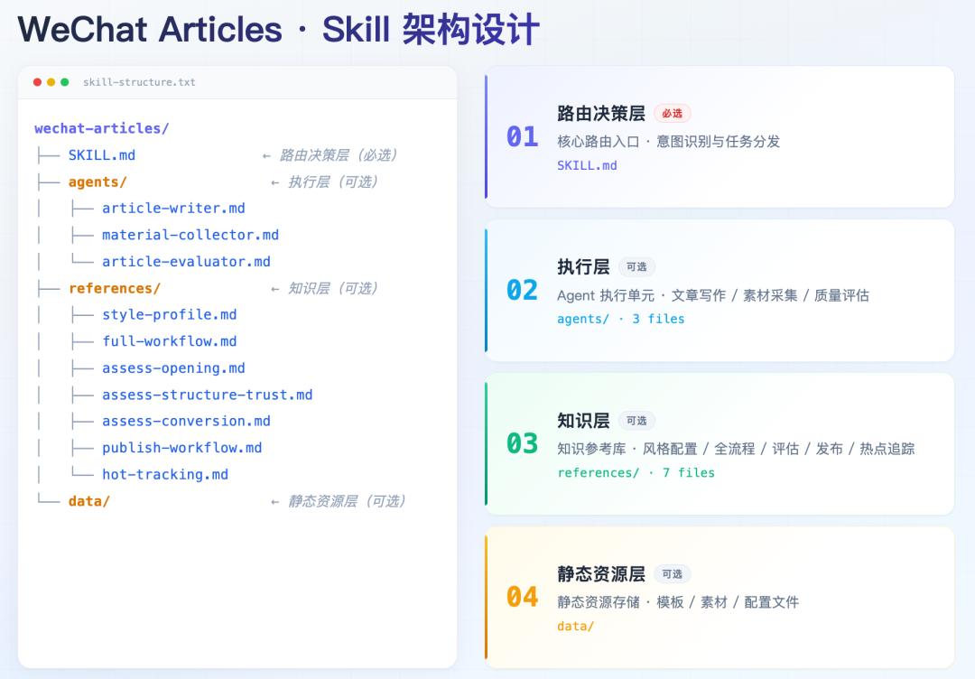Open article-writer.md file
This screenshot has width=975, height=679.
pos(173,209)
